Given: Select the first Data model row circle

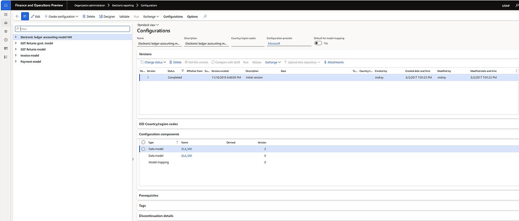Looking at the screenshot, I should coord(143,149).
